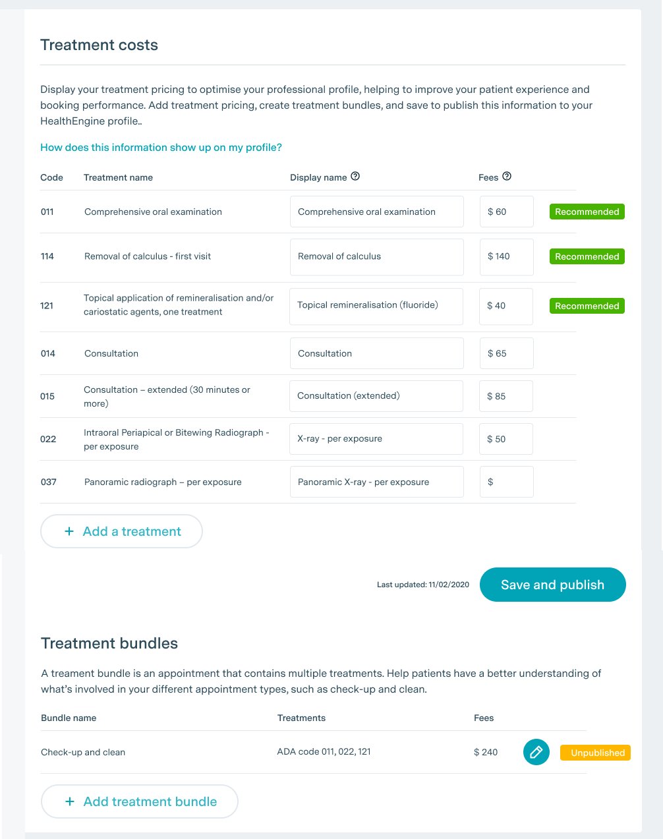Click the plus icon in Add treatment bundle
The image size is (663, 839).
click(69, 801)
